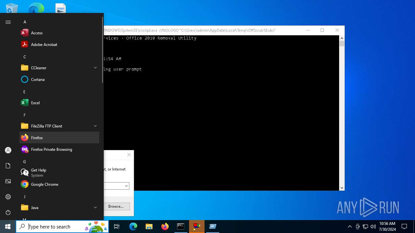Open File Explorer from the taskbar
The image size is (415, 233).
click(x=149, y=227)
